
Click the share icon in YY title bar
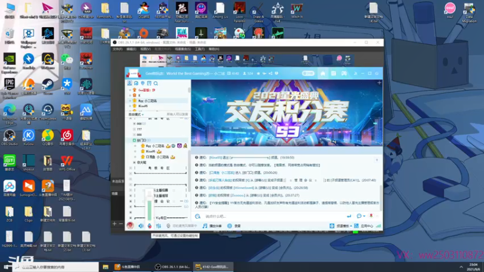point(270,73)
